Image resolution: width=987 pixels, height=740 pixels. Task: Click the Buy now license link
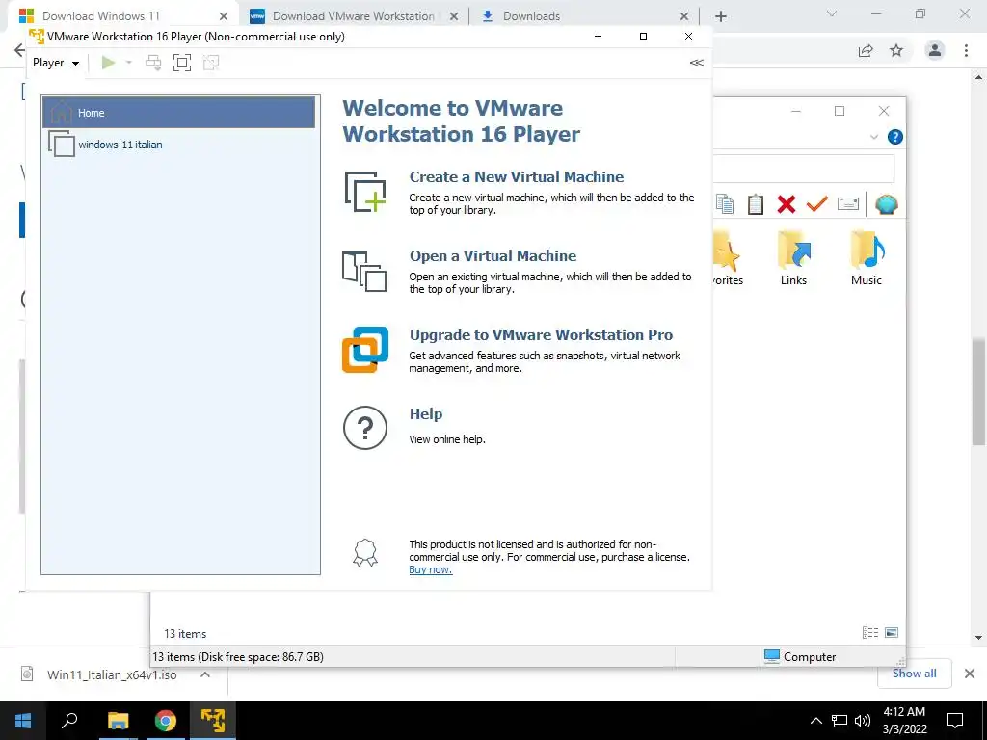(x=431, y=569)
